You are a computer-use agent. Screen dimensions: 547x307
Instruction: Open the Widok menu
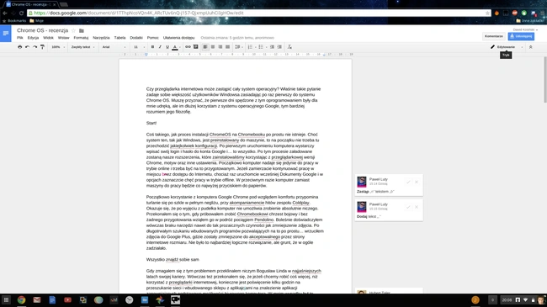[48, 38]
